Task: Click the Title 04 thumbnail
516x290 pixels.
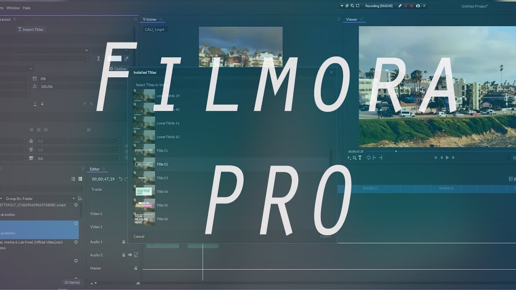Action: (x=144, y=192)
